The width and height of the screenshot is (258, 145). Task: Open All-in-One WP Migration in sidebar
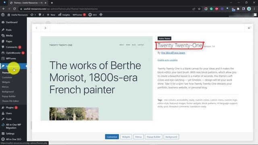(x=13, y=126)
